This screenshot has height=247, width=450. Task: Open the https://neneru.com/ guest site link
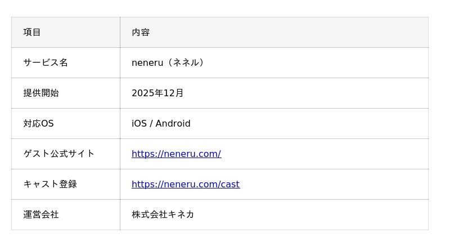tap(176, 154)
